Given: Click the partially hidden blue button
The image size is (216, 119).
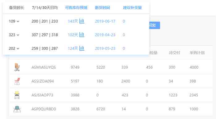Looking at the screenshot, I should pos(155,25).
